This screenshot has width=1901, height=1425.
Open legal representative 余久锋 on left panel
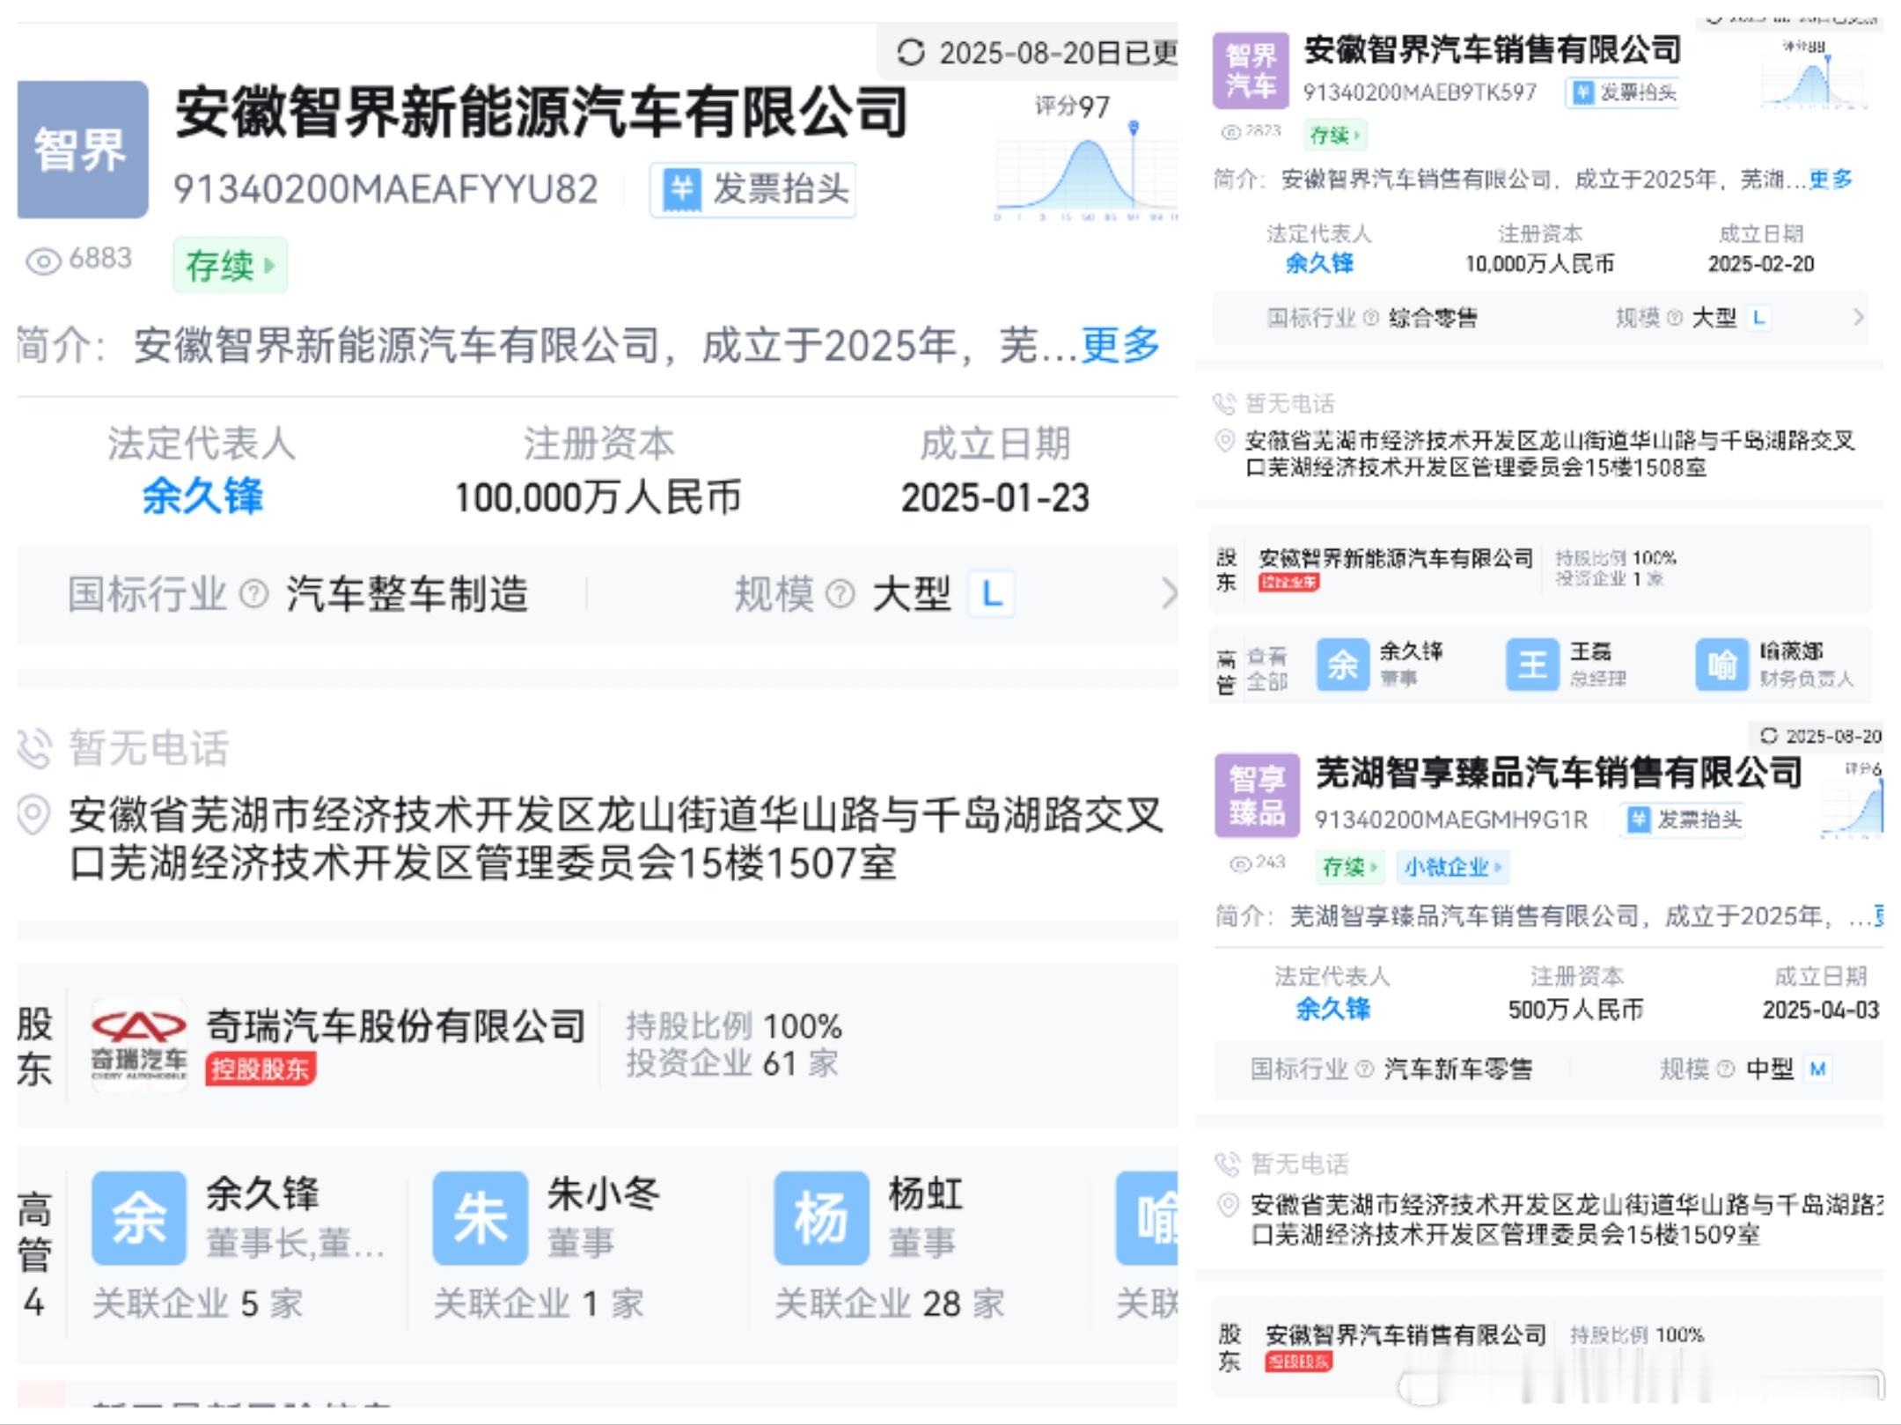[202, 496]
